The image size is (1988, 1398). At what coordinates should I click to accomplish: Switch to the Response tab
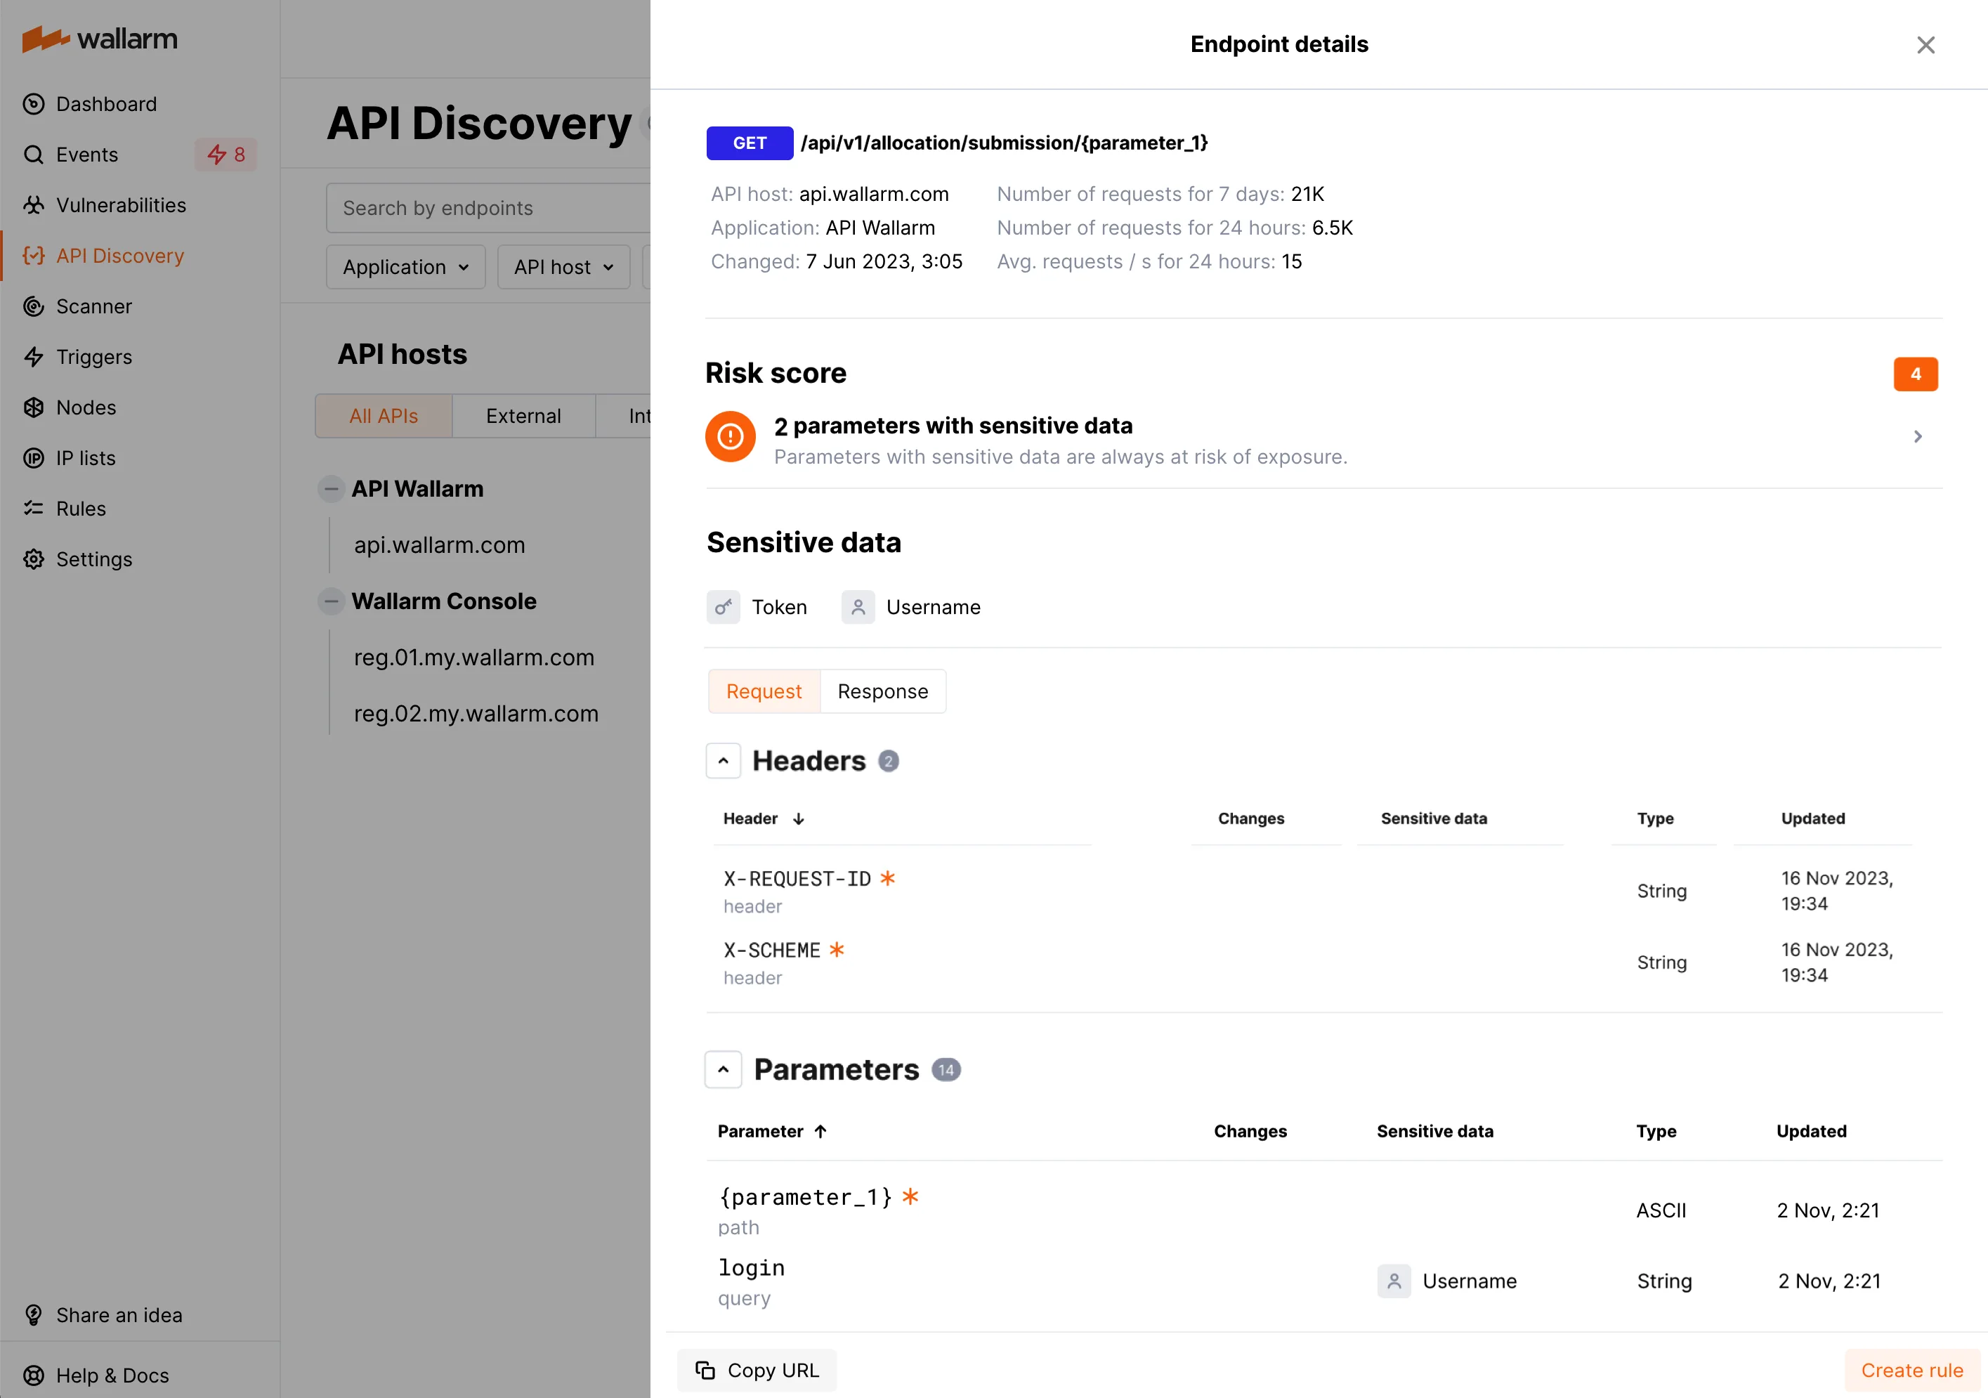882,691
